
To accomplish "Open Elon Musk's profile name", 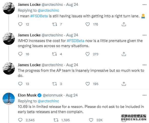I will (x=27, y=95).
